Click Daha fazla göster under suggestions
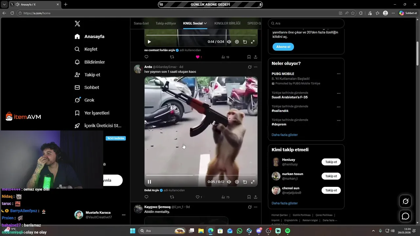The width and height of the screenshot is (420, 236). 284,203
